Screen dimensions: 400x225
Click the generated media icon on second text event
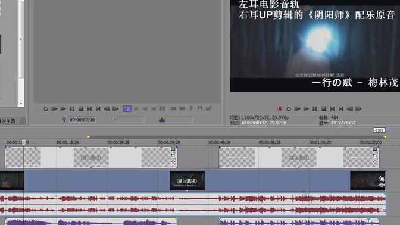375,149
